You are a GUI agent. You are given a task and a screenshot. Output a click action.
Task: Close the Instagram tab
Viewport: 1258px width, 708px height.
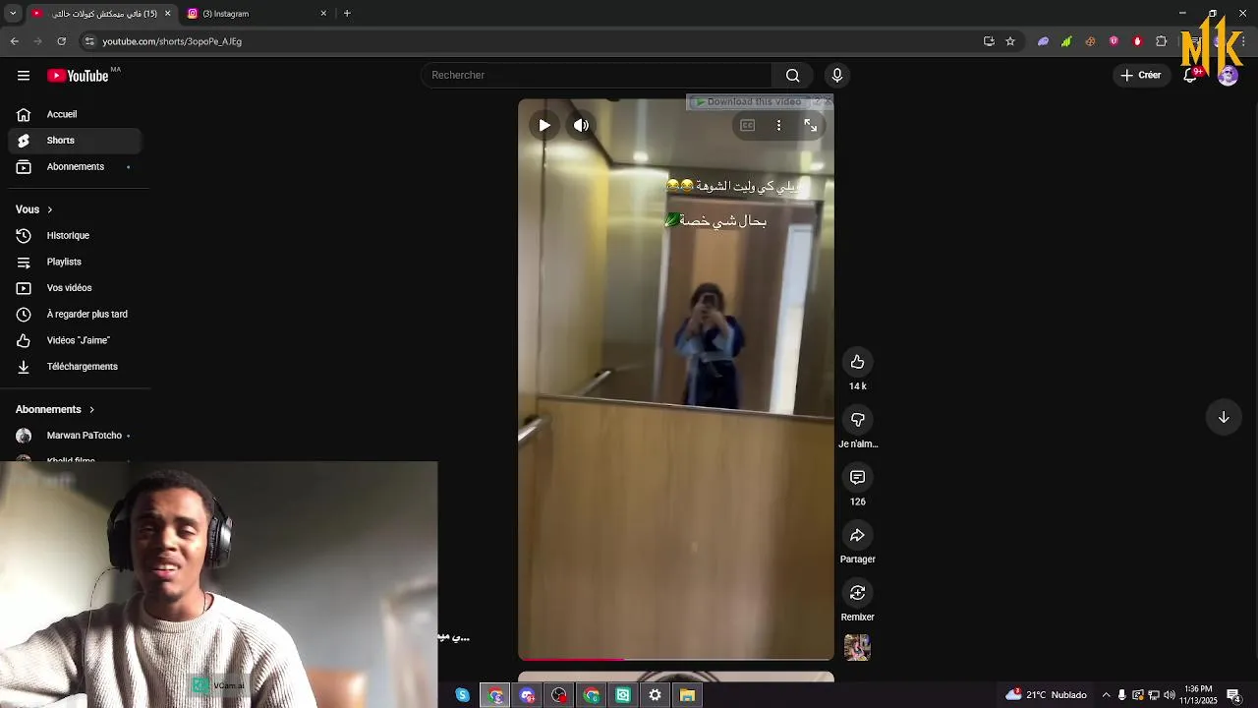tap(323, 14)
